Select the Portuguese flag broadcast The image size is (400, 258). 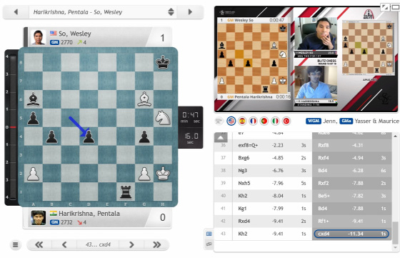point(264,121)
